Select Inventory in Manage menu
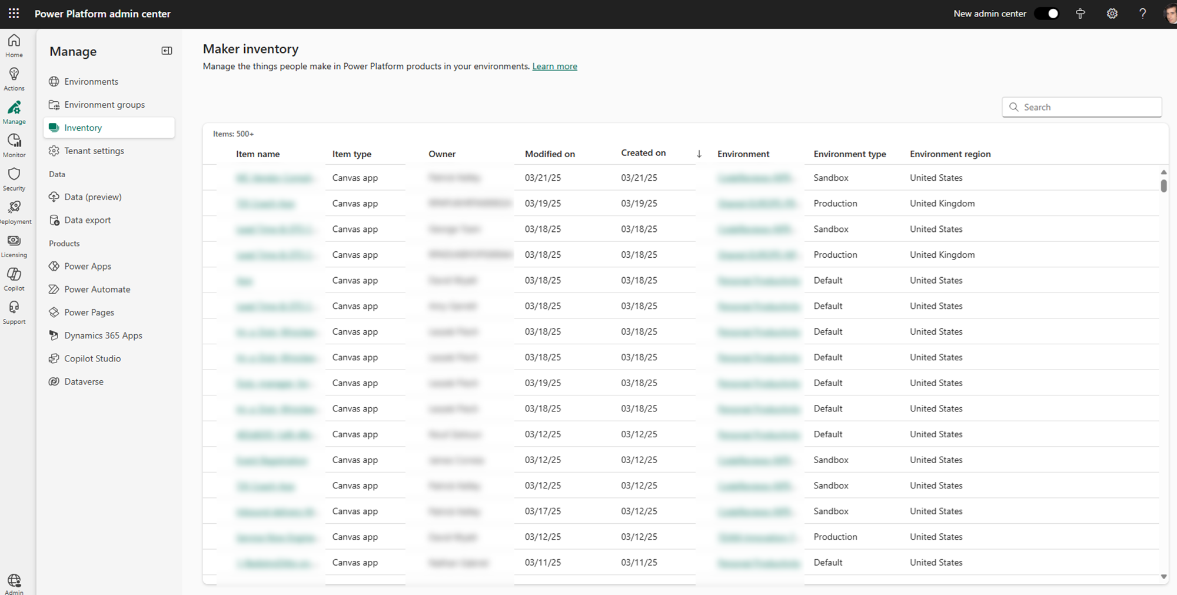 (109, 128)
